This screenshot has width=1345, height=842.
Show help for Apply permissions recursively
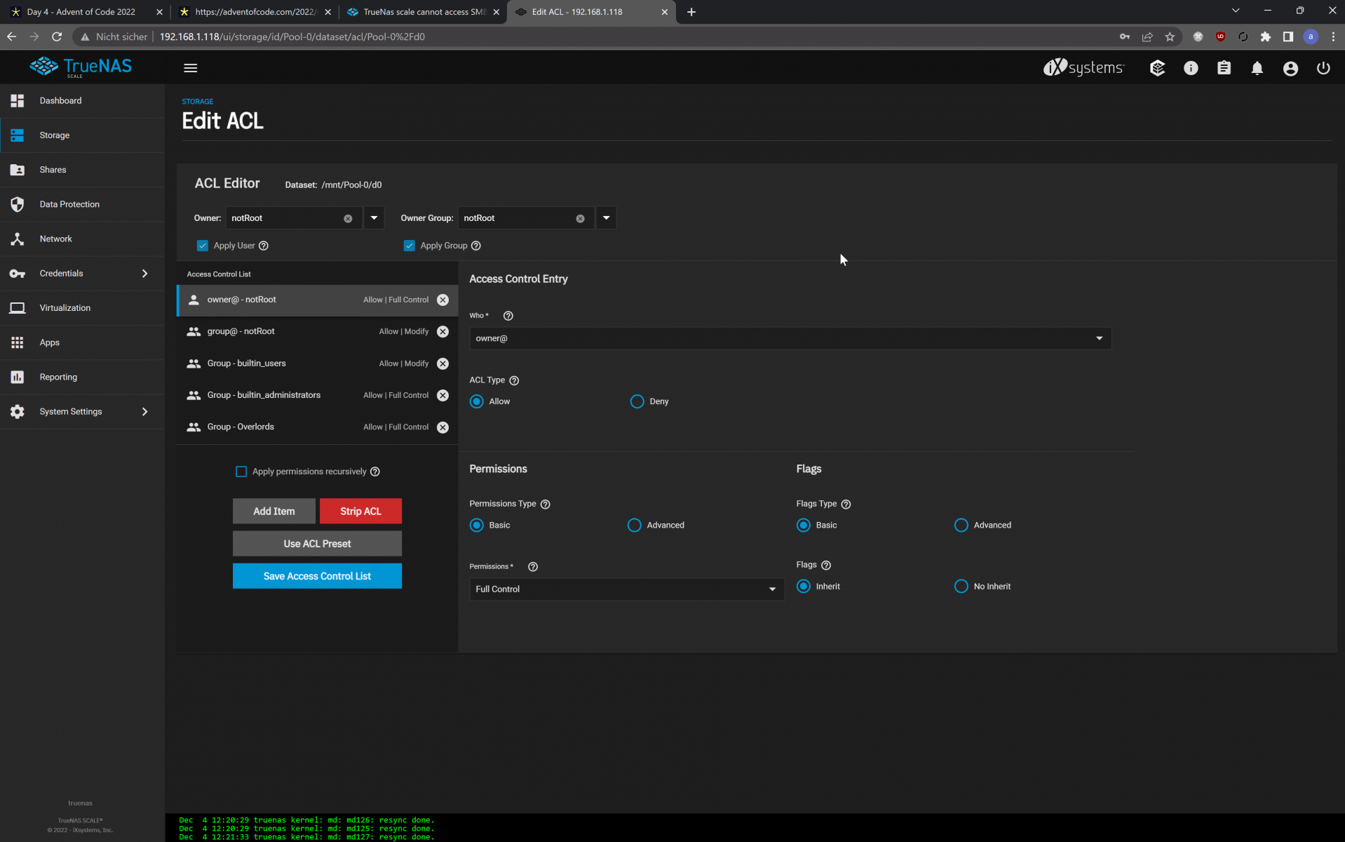(x=375, y=472)
